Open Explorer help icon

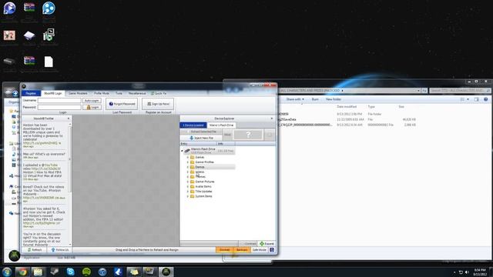[x=486, y=99]
